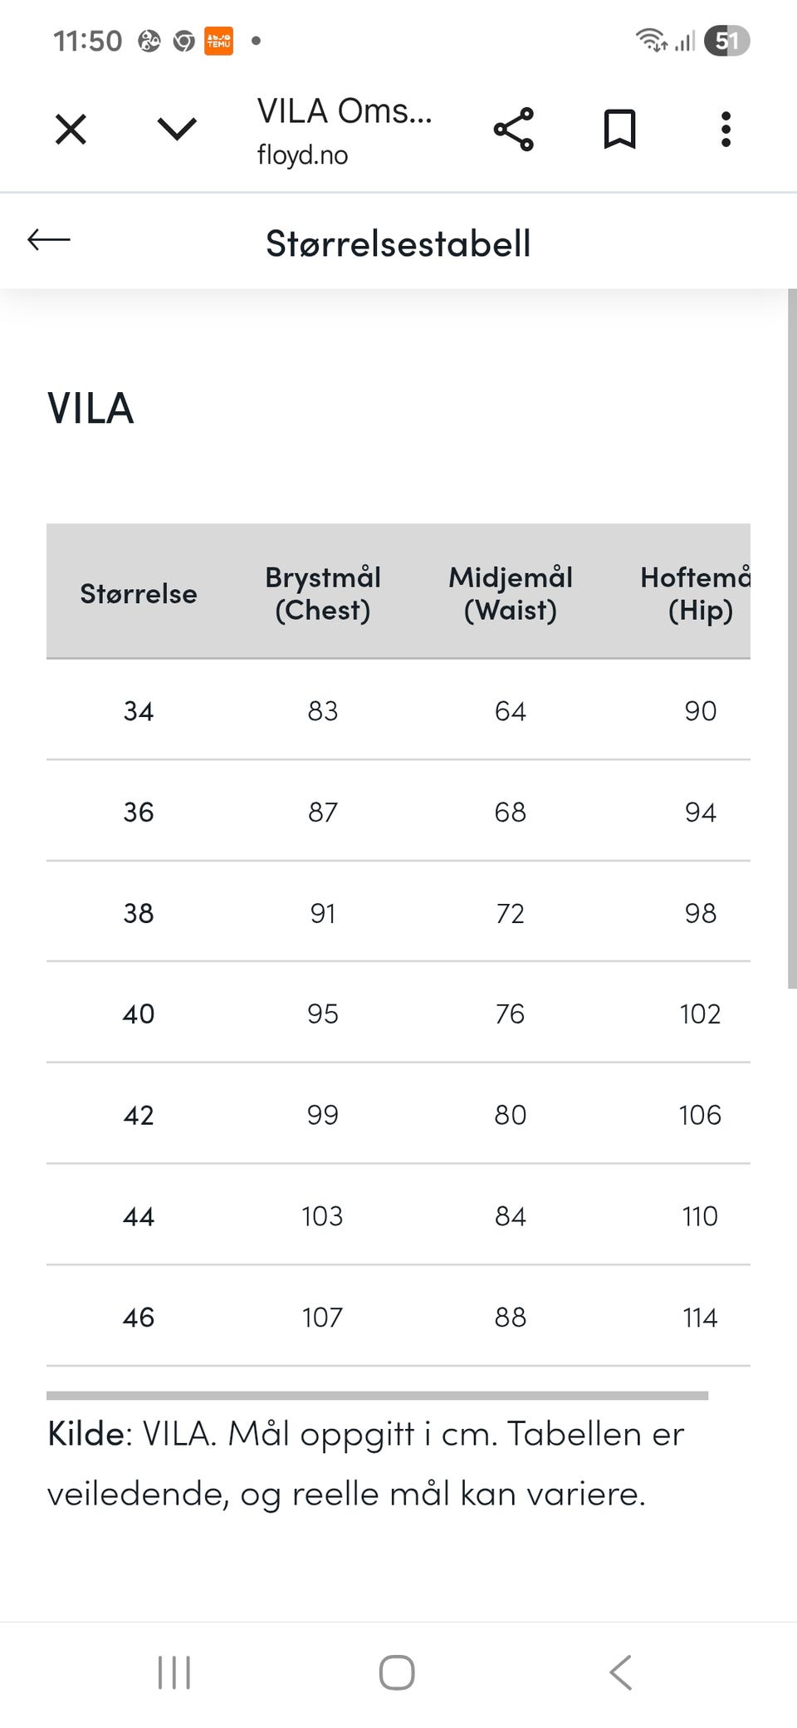Select the Hoftemål (Hip) column header

pos(696,593)
